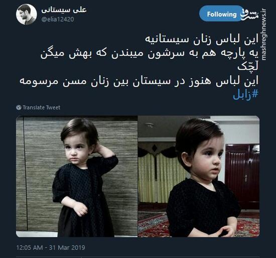Image resolution: width=276 pixels, height=258 pixels.
Task: Click the red door in the right photo
Action: click(242, 176)
